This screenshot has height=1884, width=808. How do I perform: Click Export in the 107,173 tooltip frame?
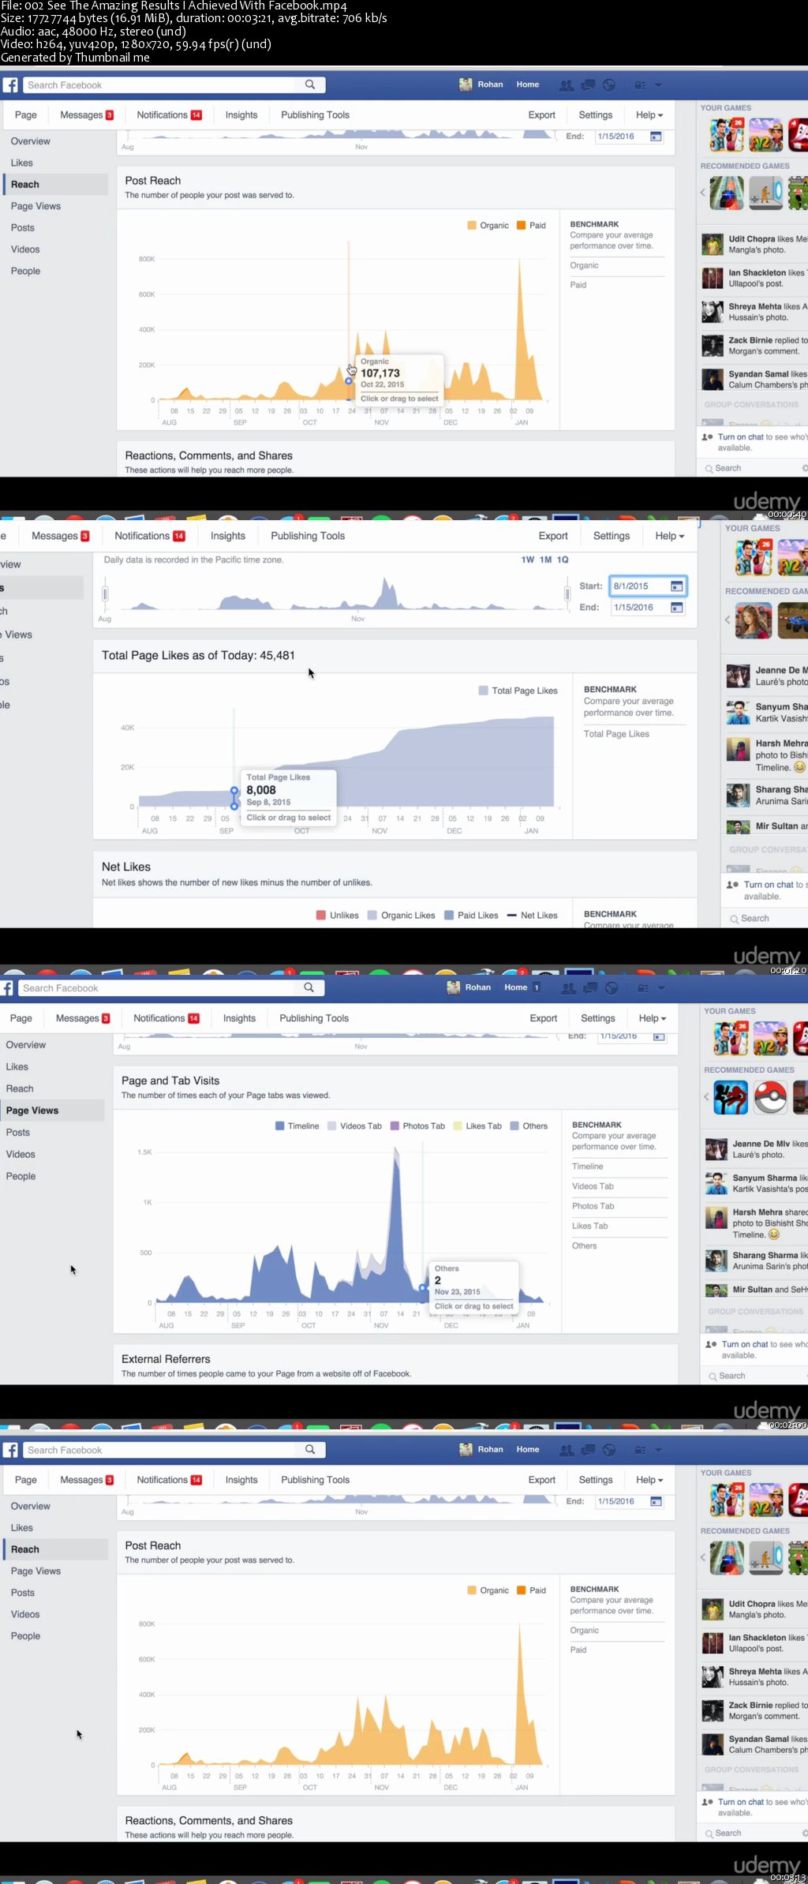[x=542, y=115]
